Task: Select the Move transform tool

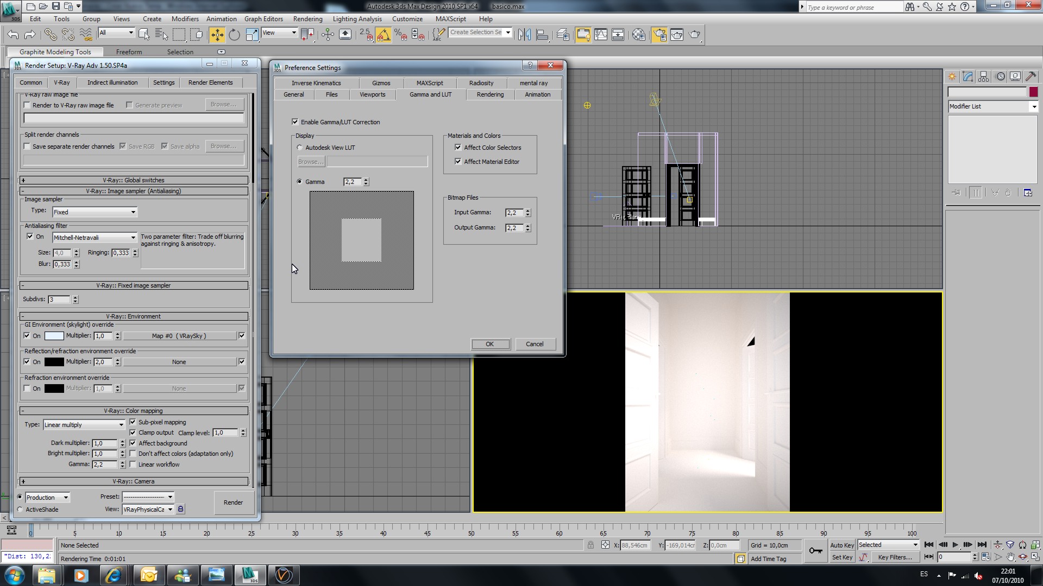Action: pyautogui.click(x=217, y=35)
